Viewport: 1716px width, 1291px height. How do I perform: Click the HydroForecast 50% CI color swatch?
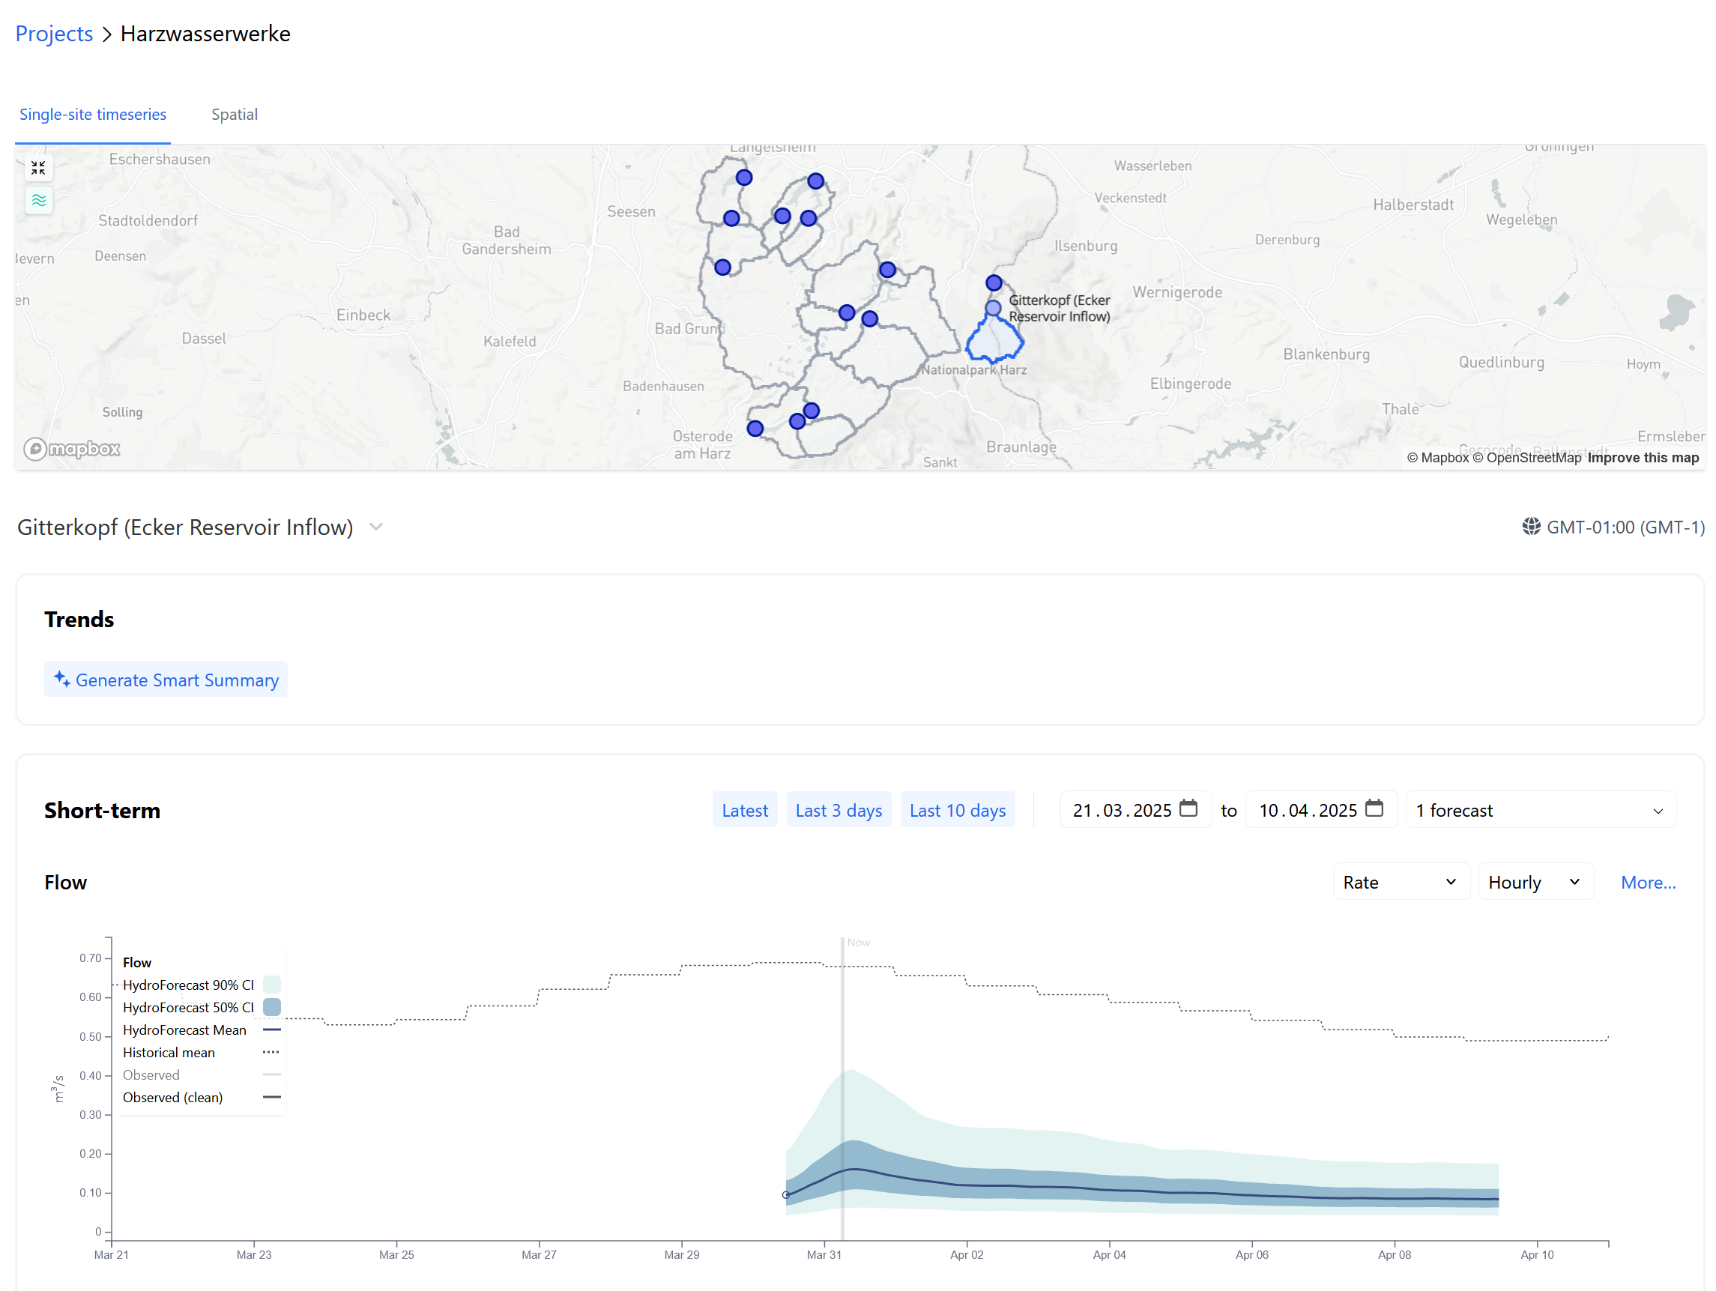[271, 1007]
